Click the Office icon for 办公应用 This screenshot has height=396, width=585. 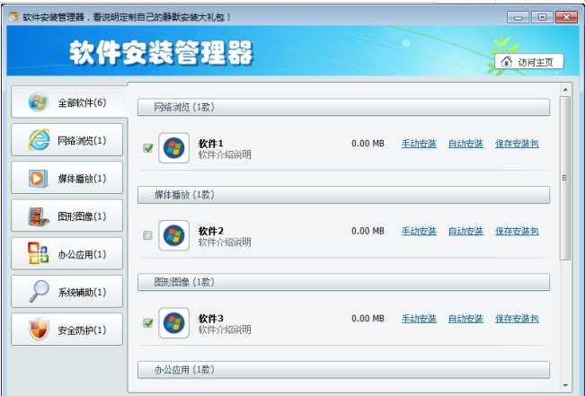pos(38,253)
